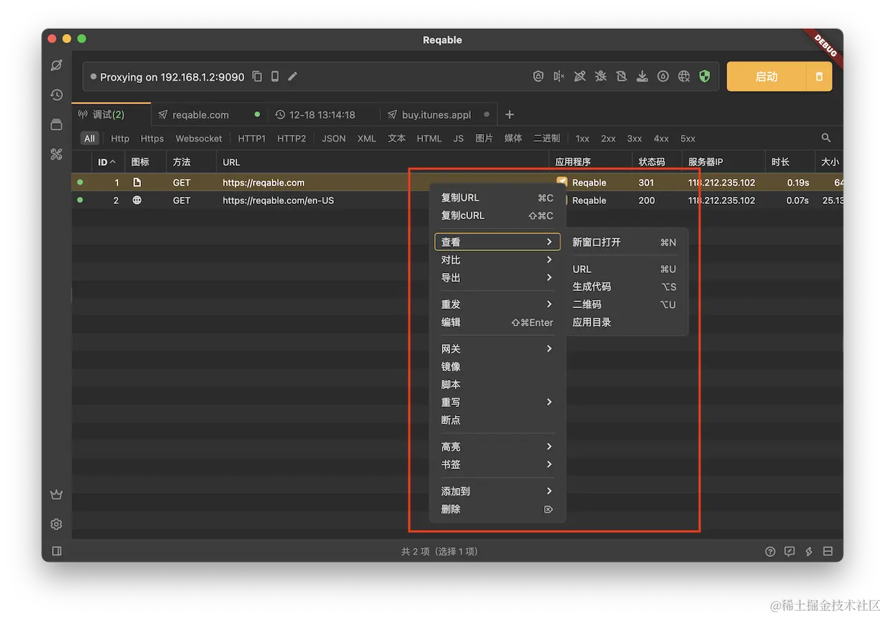Click the bug icon in the toolbar
This screenshot has width=885, height=617.
click(601, 77)
